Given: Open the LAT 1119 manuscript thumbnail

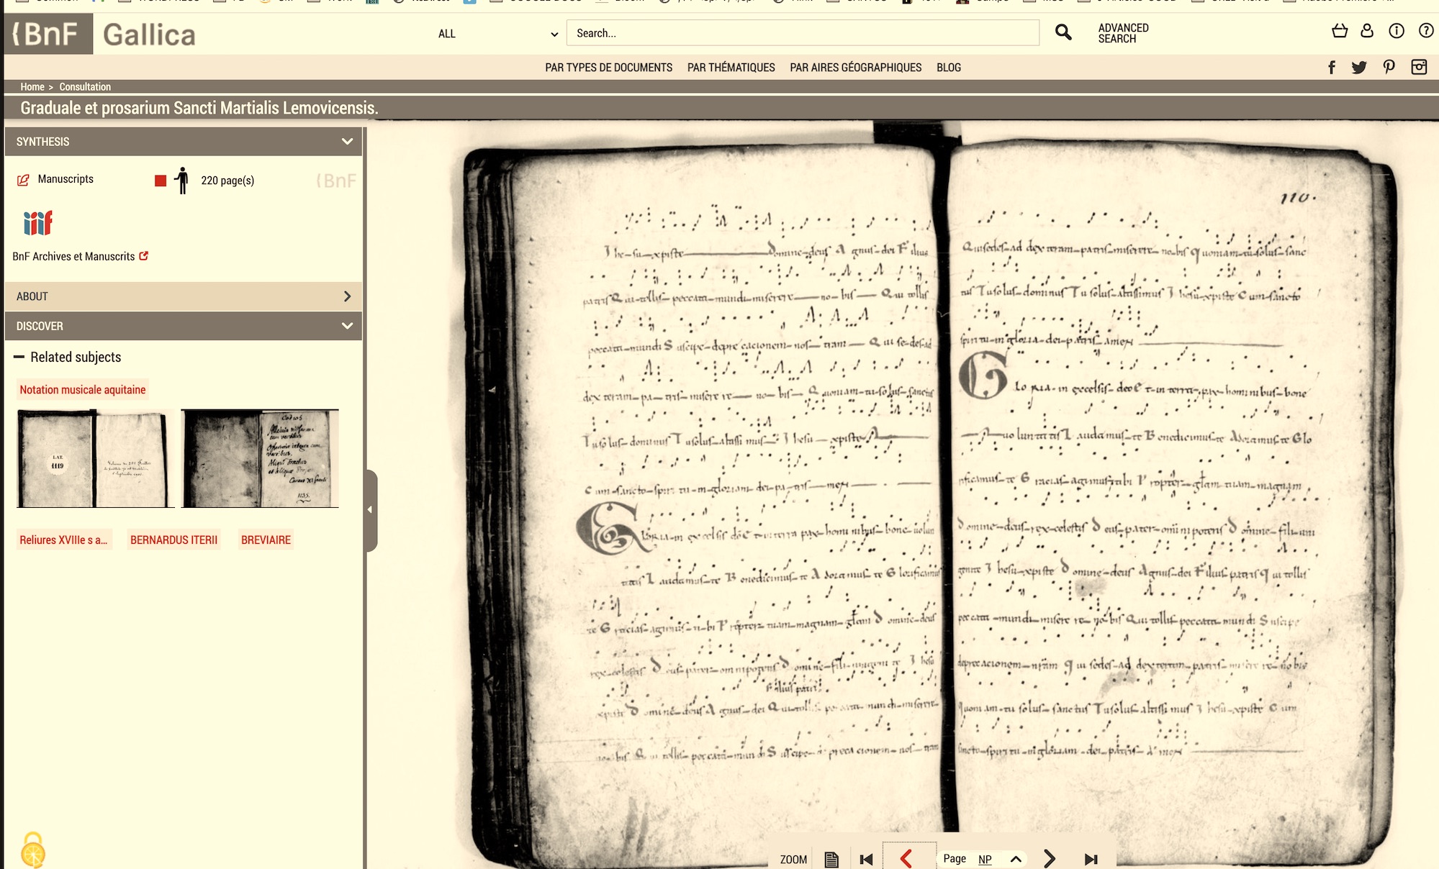Looking at the screenshot, I should [95, 458].
